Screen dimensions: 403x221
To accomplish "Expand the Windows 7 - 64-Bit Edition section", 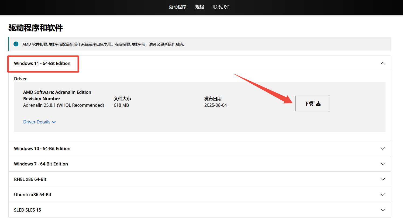I will [x=200, y=164].
